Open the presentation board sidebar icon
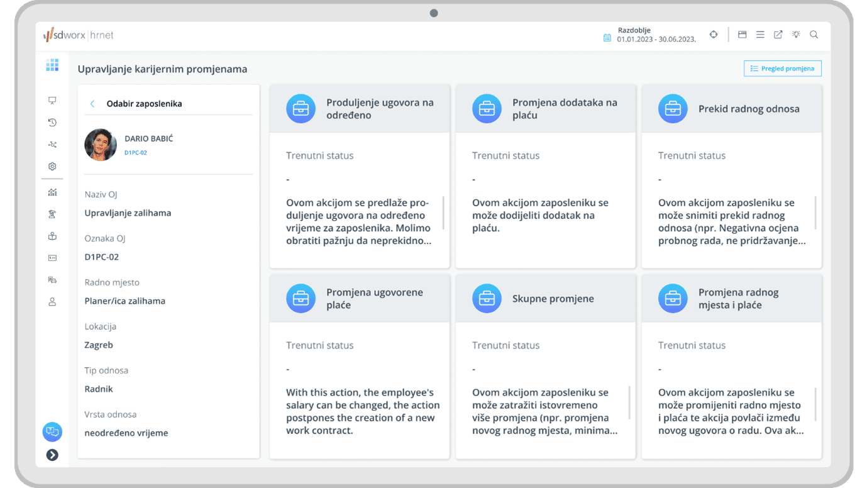Viewport: 867px width, 488px height. coord(52,101)
